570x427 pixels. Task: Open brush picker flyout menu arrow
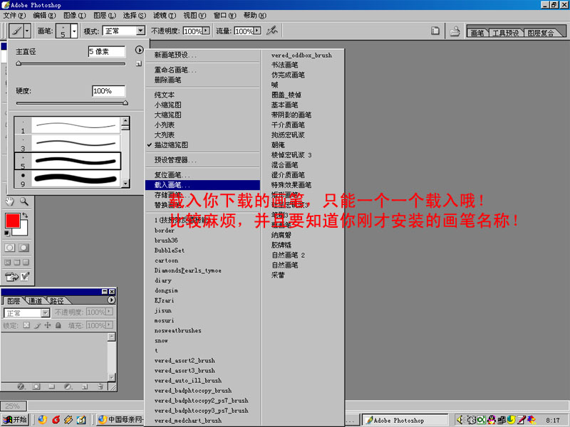[x=139, y=50]
